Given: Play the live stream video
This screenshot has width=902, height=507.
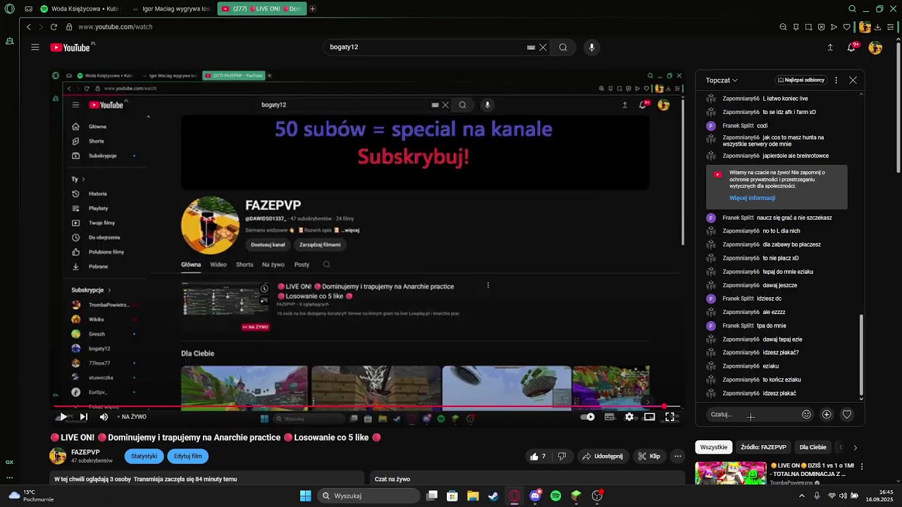Looking at the screenshot, I should coord(63,417).
